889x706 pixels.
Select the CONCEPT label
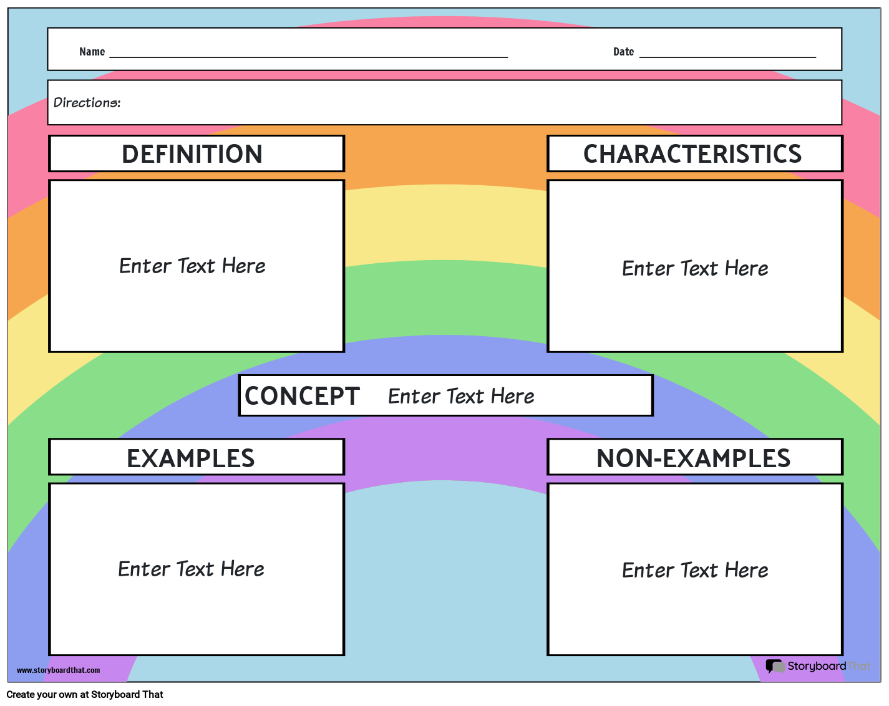tap(302, 396)
